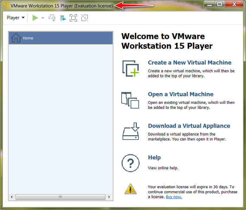Image resolution: width=246 pixels, height=210 pixels.
Task: Click the evaluation license expiry notice text
Action: 193,192
